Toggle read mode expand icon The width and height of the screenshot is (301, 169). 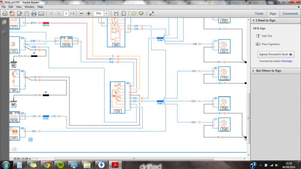[152, 14]
